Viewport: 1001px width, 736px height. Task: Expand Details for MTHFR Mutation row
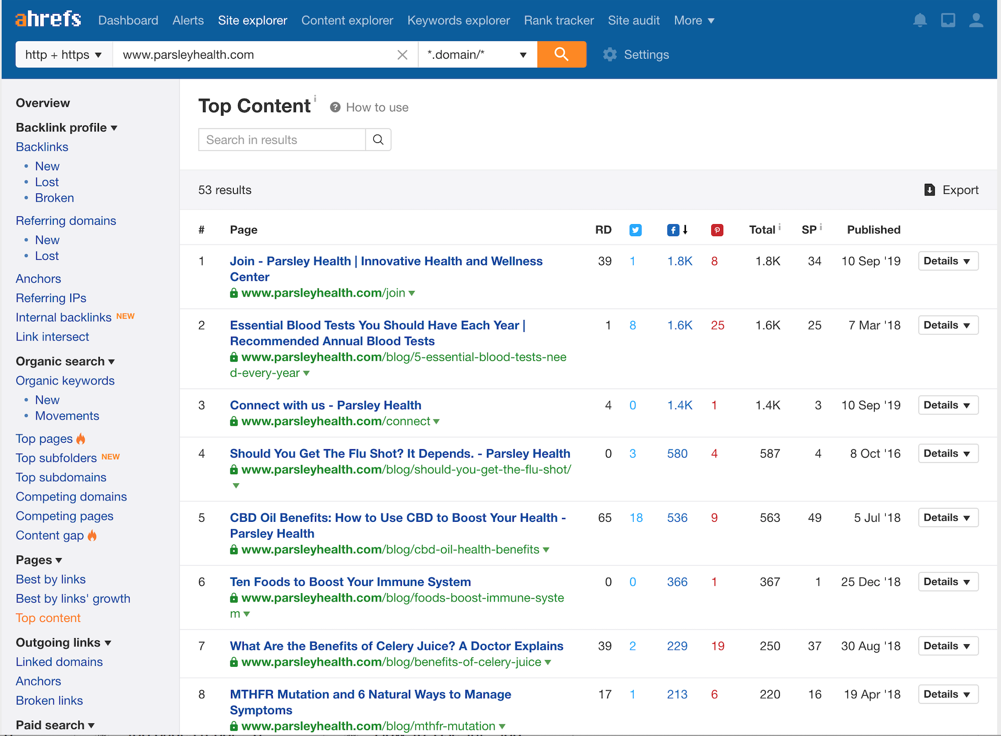pyautogui.click(x=948, y=694)
